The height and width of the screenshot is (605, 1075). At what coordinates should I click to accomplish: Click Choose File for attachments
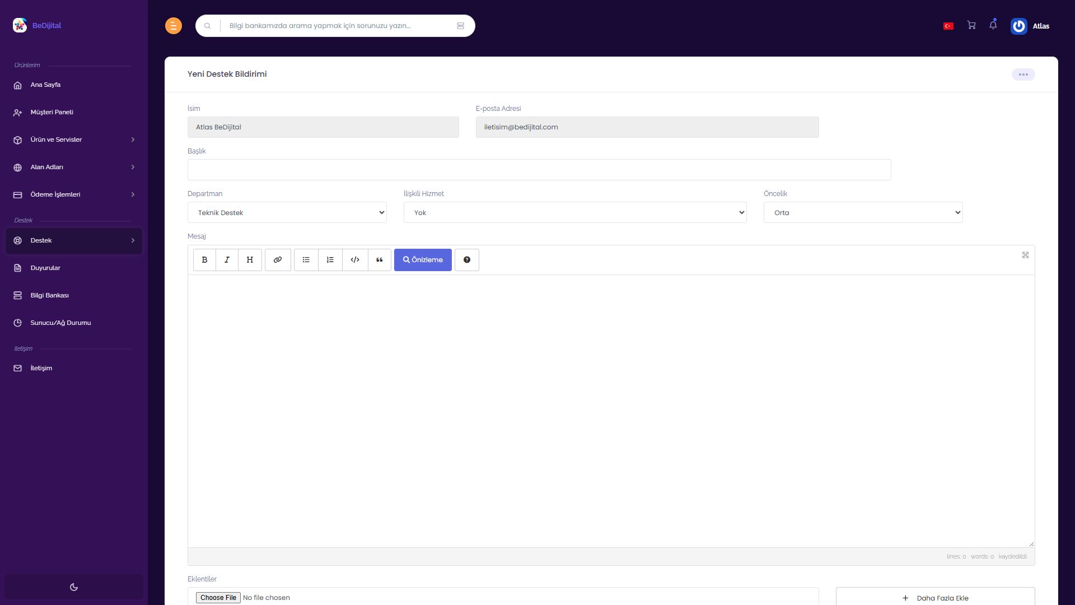[x=218, y=598]
